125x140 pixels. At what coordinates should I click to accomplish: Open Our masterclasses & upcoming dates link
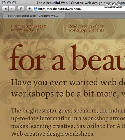pyautogui.click(x=29, y=28)
